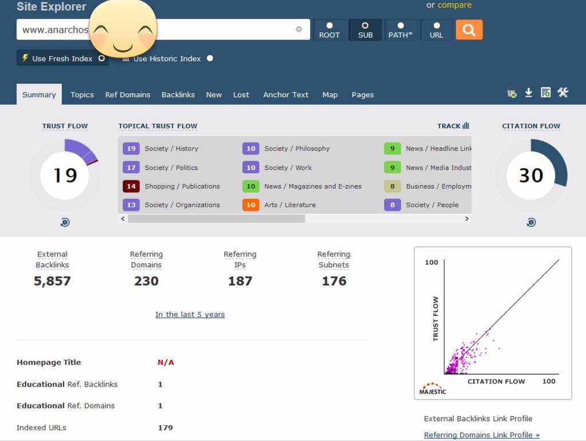The height and width of the screenshot is (441, 586).
Task: Click the TOPICAL TRUST FLOW heading
Action: 158,126
